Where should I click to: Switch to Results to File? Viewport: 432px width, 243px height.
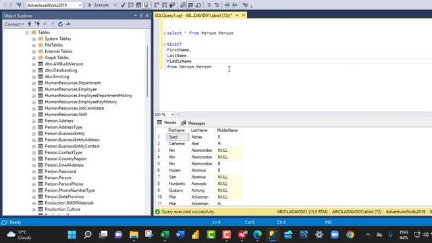click(198, 5)
